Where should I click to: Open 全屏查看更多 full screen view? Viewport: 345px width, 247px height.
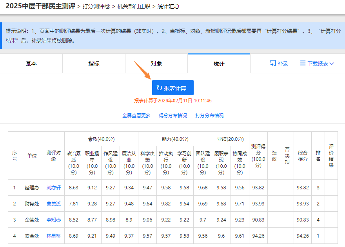click(x=136, y=116)
